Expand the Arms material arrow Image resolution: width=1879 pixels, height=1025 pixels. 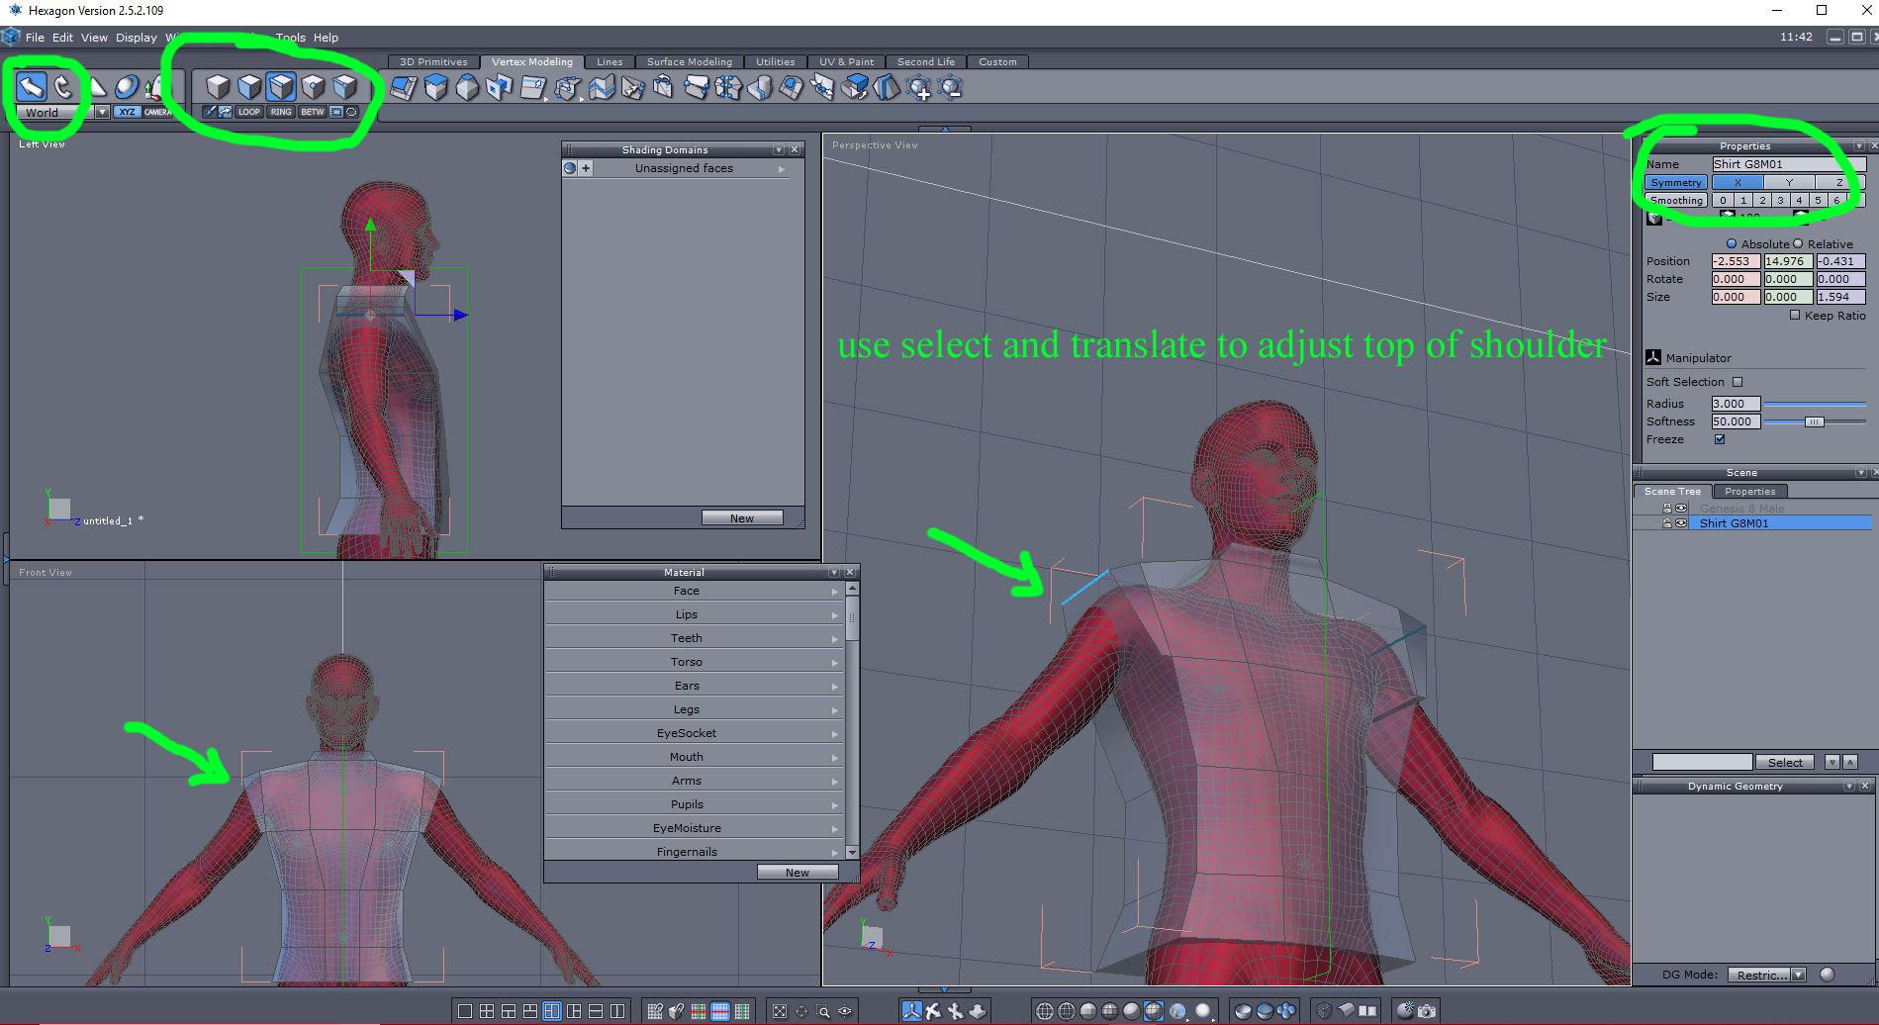(x=835, y=782)
